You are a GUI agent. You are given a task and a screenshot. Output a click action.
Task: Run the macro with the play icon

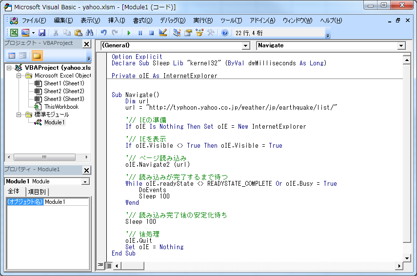click(x=129, y=33)
